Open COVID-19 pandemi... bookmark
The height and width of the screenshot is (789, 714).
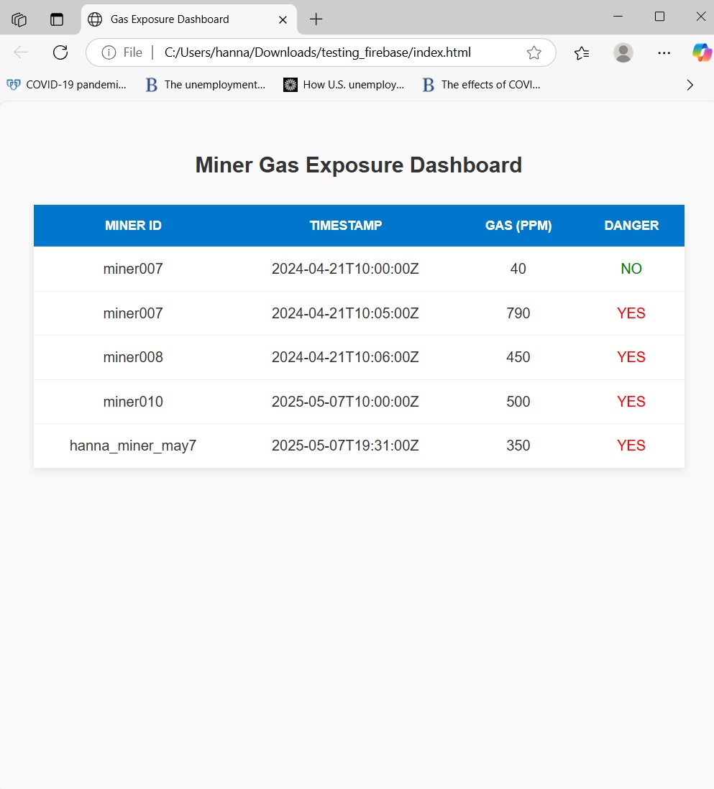pos(66,85)
